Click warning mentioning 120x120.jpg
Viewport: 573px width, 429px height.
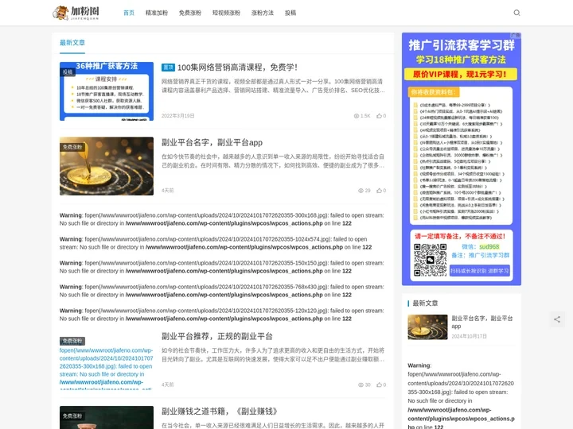(x=222, y=315)
